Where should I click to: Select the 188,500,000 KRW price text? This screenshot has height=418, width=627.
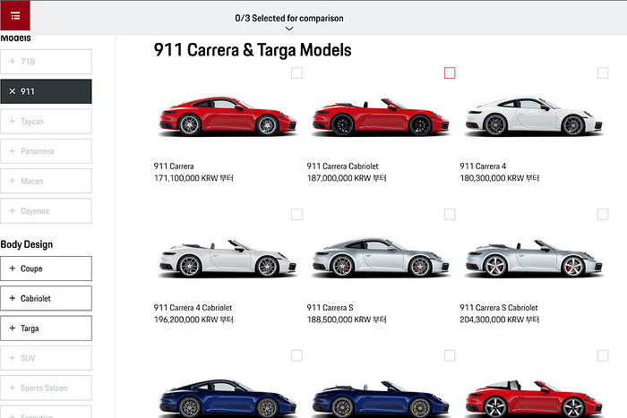click(x=347, y=320)
